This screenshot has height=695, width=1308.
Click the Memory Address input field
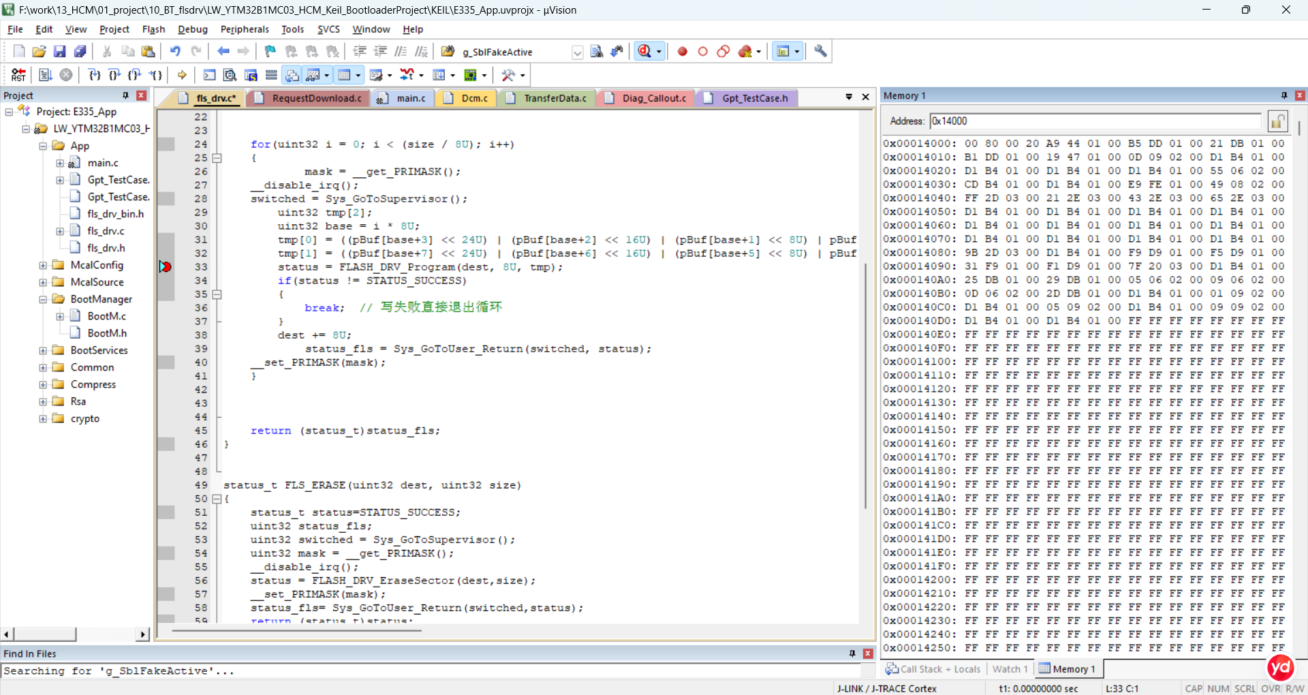pyautogui.click(x=1095, y=121)
